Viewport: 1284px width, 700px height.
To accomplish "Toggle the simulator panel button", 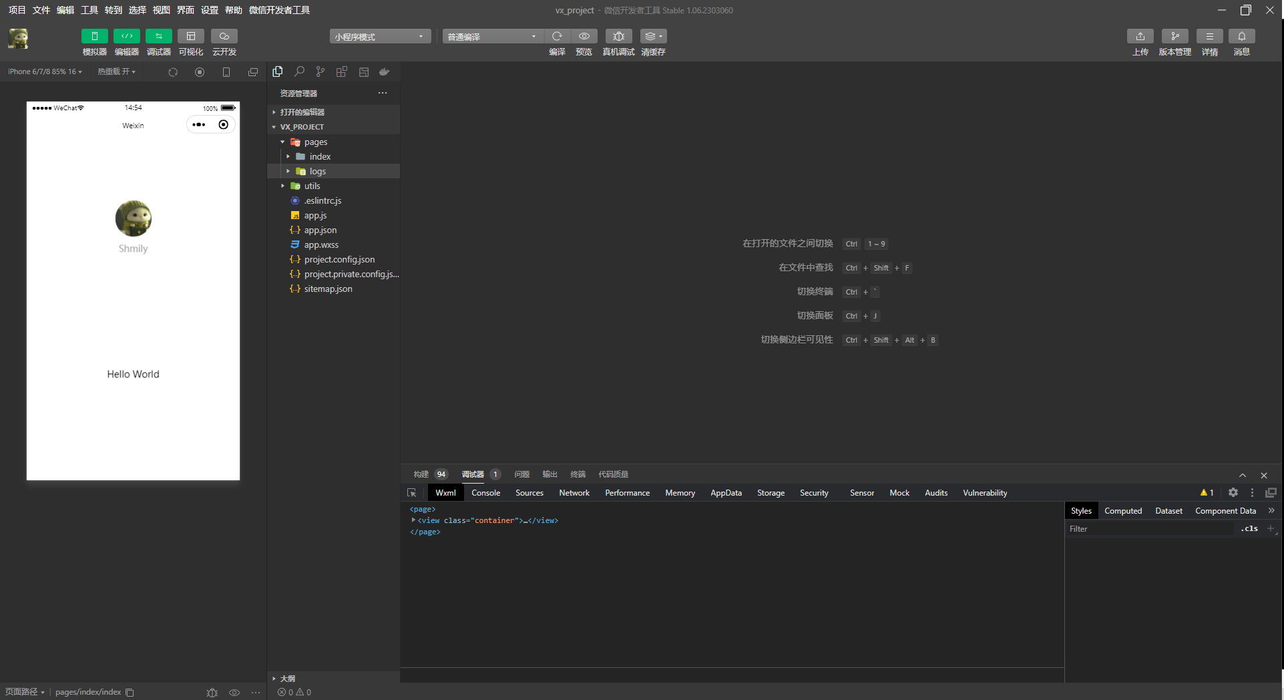I will coord(94,36).
